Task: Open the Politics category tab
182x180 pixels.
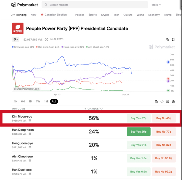Action: [x=80, y=15]
